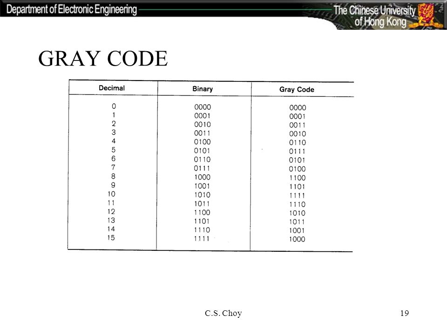Select the 'GRAY CODE' slide title

coord(103,59)
